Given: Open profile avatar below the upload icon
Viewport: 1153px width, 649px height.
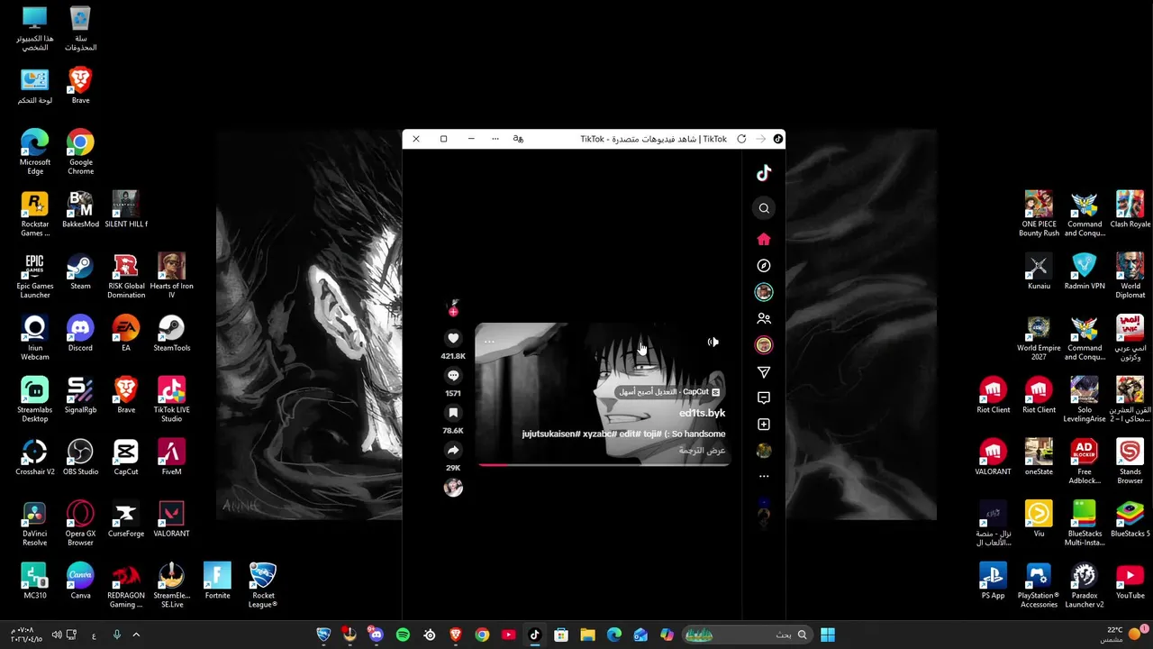Looking at the screenshot, I should pyautogui.click(x=764, y=451).
